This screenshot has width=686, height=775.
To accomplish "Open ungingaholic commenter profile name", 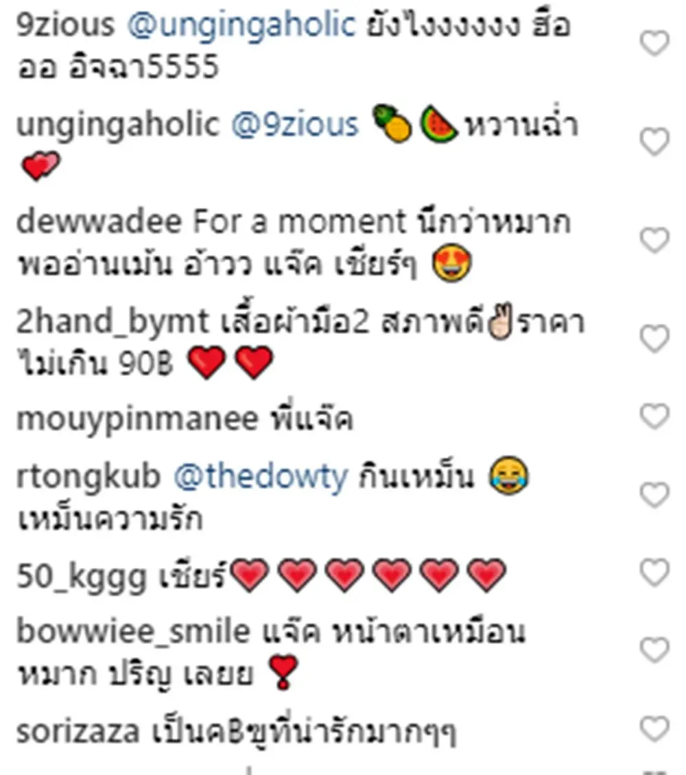I will 117,126.
